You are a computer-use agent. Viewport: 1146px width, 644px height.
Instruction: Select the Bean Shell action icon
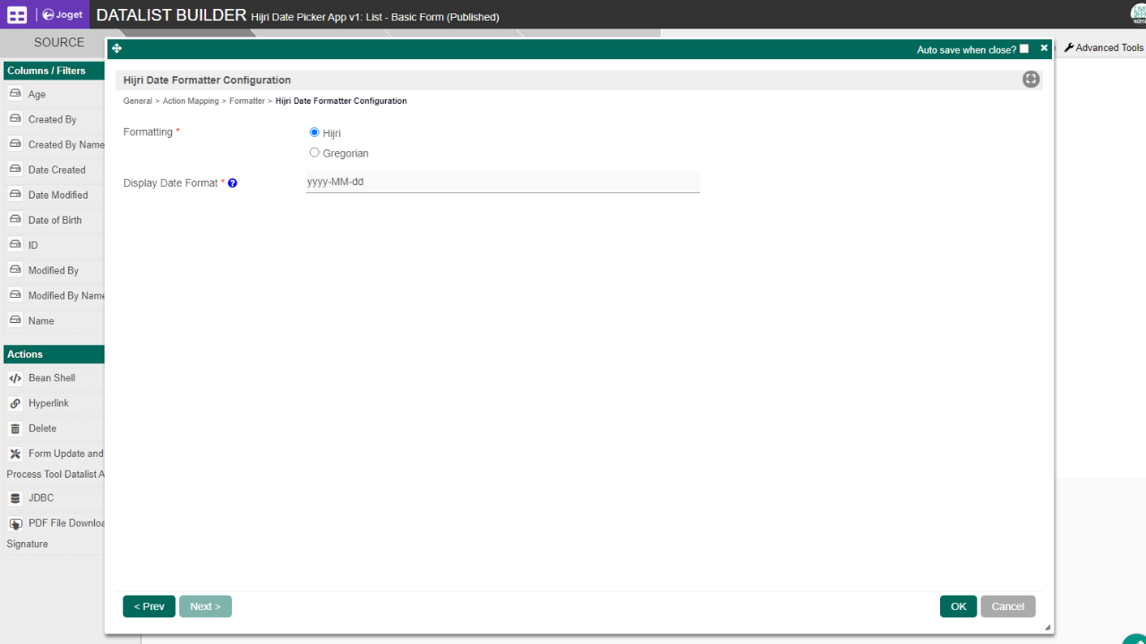tap(15, 378)
